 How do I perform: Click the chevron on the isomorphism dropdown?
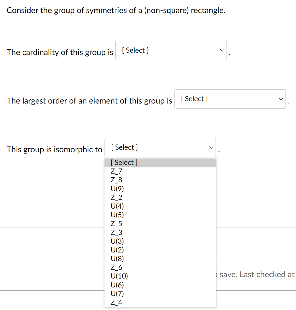pos(211,147)
